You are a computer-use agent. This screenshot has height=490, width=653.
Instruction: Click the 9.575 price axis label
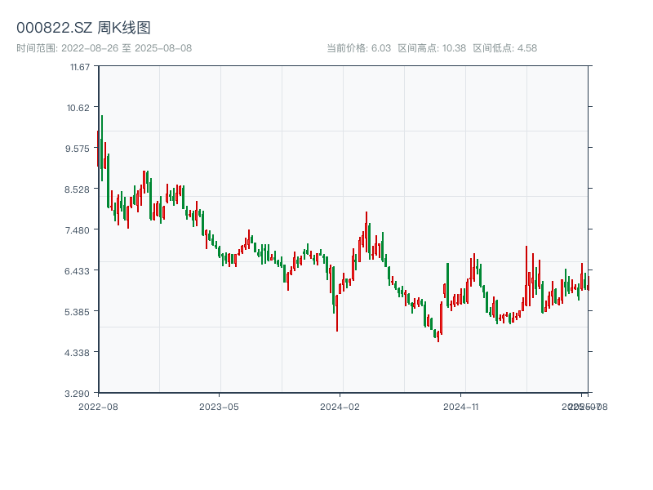coord(80,148)
